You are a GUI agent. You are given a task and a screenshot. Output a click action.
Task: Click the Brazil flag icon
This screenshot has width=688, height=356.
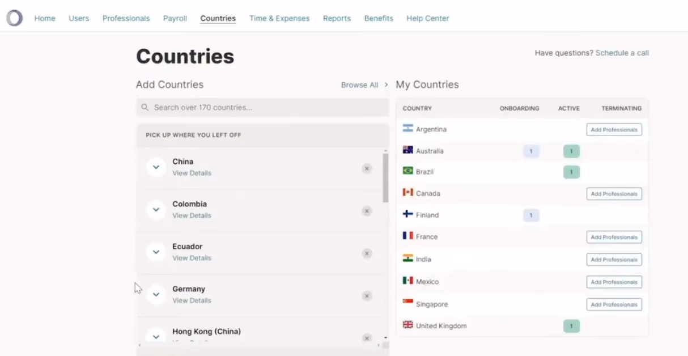pos(407,171)
